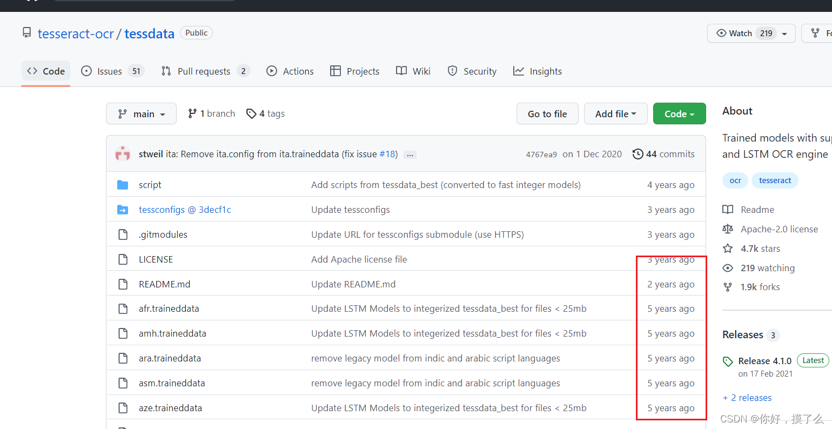Open the Insights tab
This screenshot has height=429, width=832.
pyautogui.click(x=538, y=71)
